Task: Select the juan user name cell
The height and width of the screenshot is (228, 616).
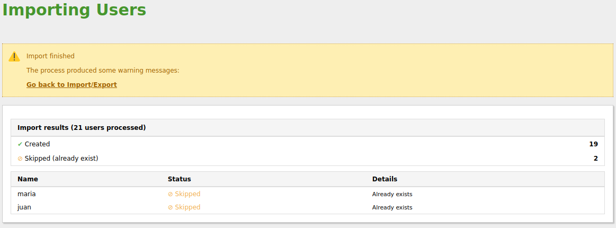Action: point(24,207)
